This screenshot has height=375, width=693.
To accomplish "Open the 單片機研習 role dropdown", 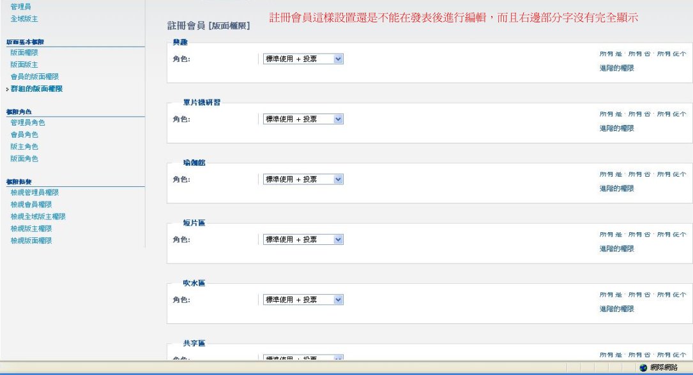I will pyautogui.click(x=338, y=119).
